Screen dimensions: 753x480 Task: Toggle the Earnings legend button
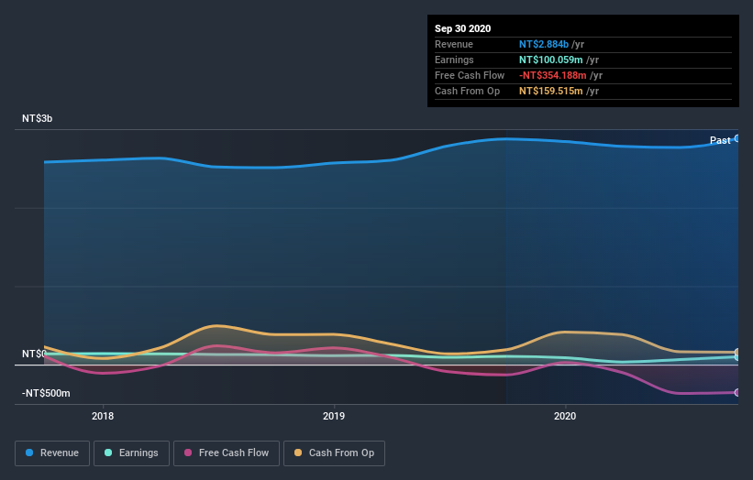click(131, 453)
